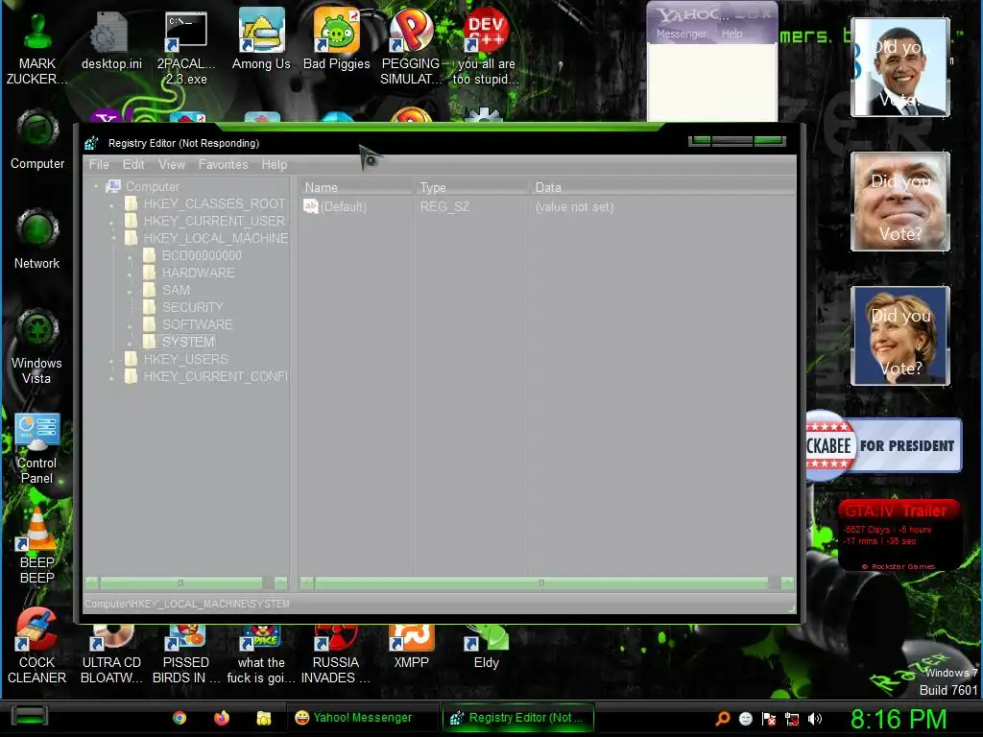
Task: Expand the HKEY_CURRENT_USER node
Action: (x=113, y=222)
